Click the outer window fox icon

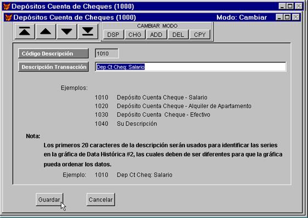click(7, 7)
